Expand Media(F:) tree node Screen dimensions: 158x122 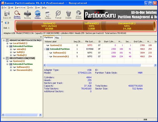(x=11, y=55)
